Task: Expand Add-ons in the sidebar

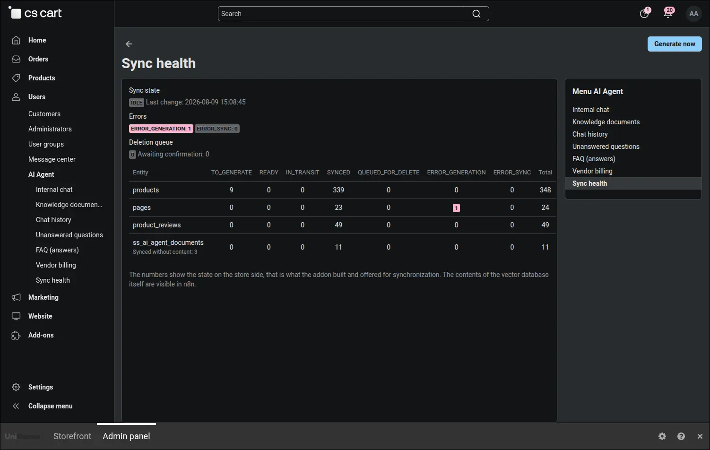Action: click(41, 335)
